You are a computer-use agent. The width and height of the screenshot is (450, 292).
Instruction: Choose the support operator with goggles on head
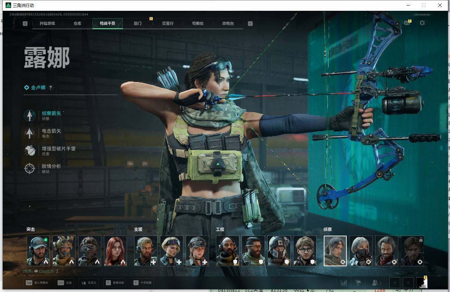pos(171,251)
